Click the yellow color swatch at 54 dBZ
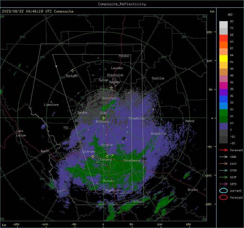Screen dimensions: 244x228 point(223,58)
